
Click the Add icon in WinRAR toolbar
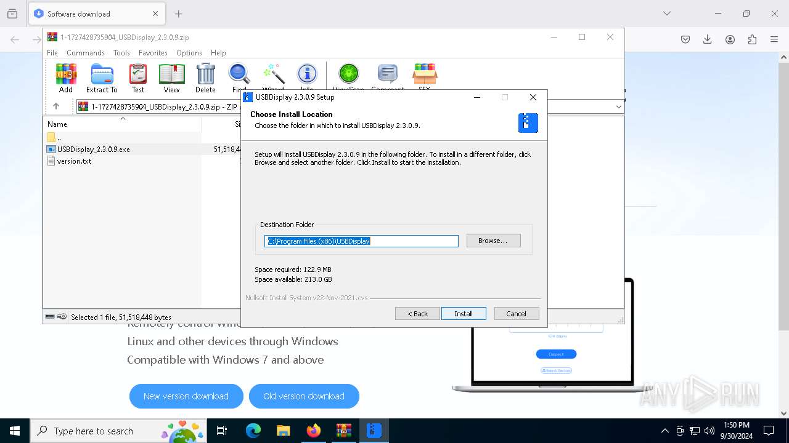click(66, 78)
